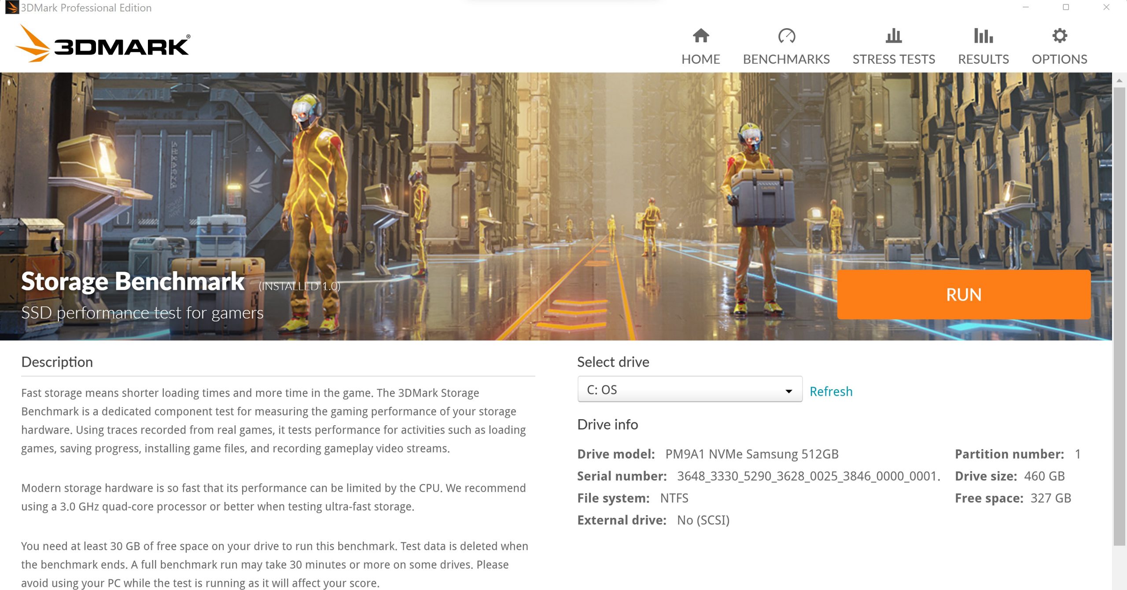
Task: Click the Partition number value 1
Action: coord(1078,454)
